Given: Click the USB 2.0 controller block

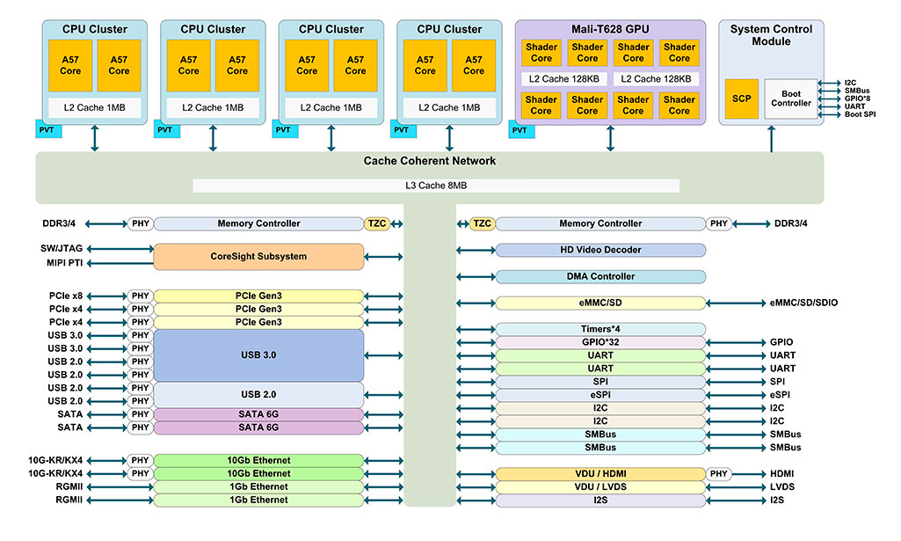Looking at the screenshot, I should [258, 395].
